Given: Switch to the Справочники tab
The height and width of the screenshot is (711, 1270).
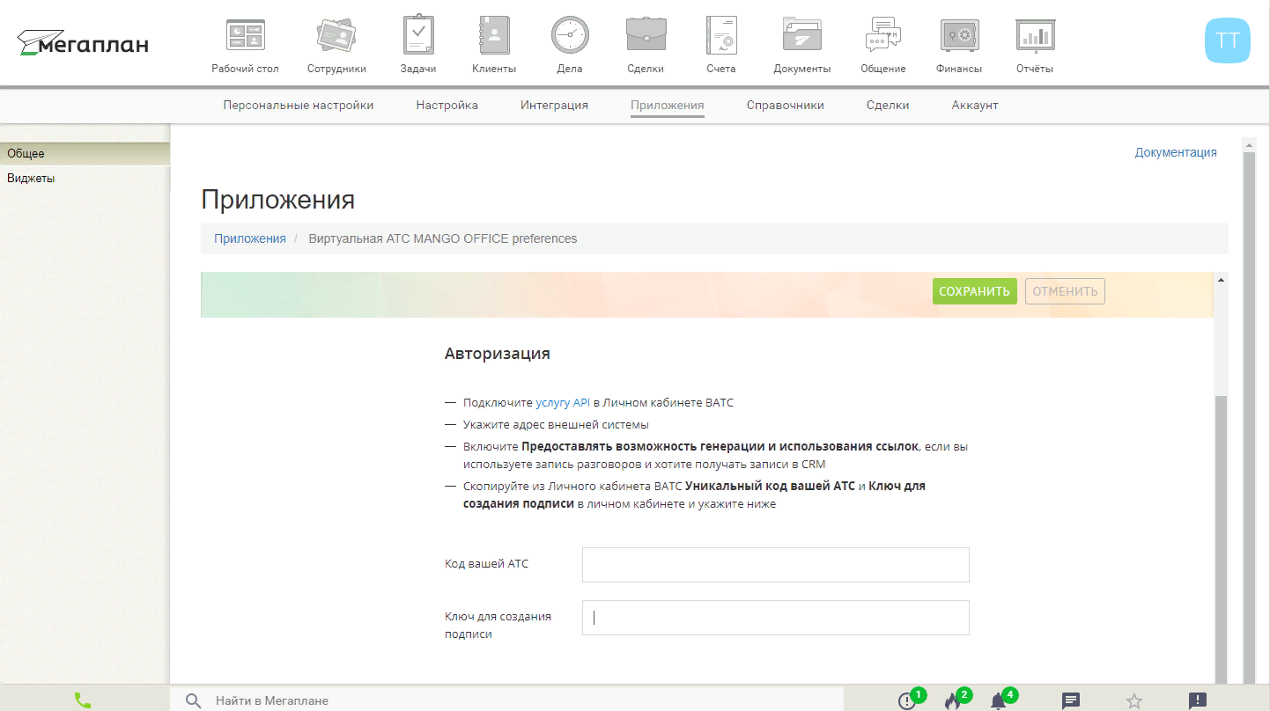Looking at the screenshot, I should coord(786,105).
